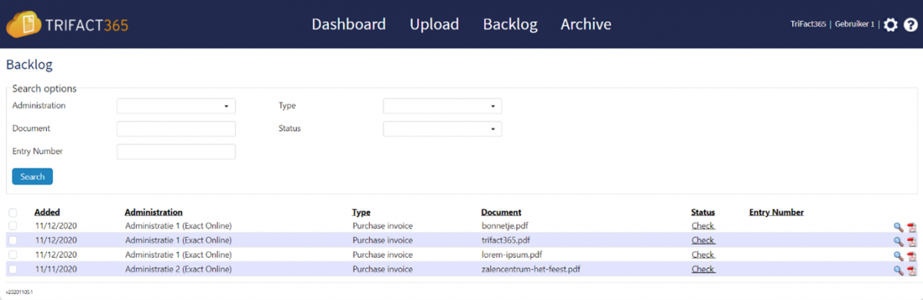Image resolution: width=923 pixels, height=300 pixels.
Task: Click the TriFact365 logo
Action: 67,25
